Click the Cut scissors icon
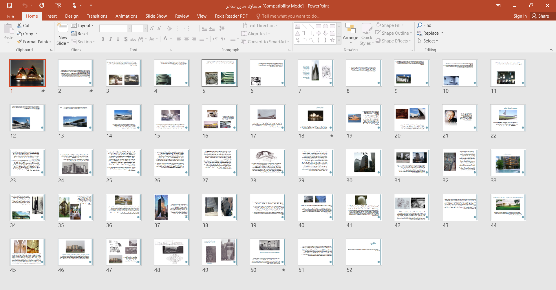This screenshot has height=290, width=556. [x=19, y=25]
